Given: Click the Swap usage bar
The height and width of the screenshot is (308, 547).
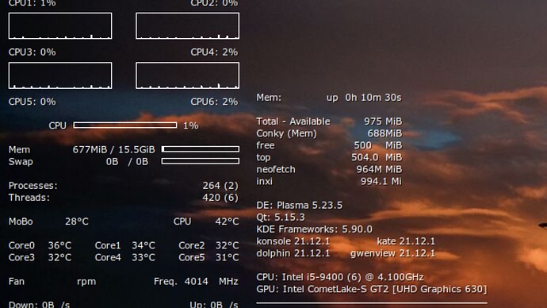Looking at the screenshot, I should (201, 161).
